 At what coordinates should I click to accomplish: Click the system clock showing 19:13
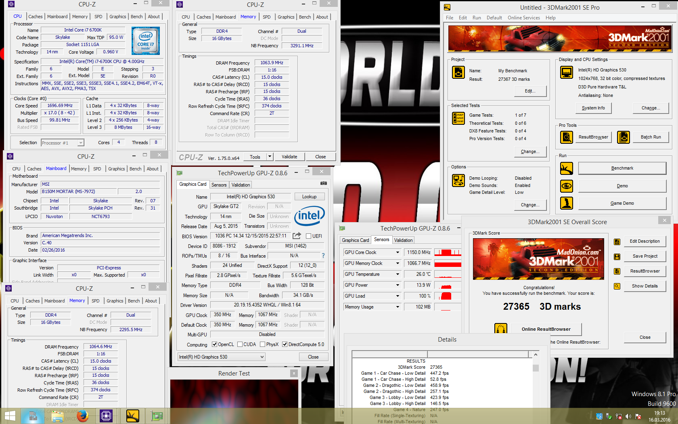(x=659, y=413)
